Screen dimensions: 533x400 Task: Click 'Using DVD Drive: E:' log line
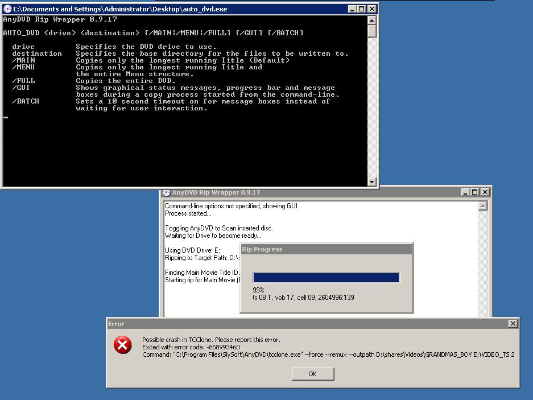point(192,250)
